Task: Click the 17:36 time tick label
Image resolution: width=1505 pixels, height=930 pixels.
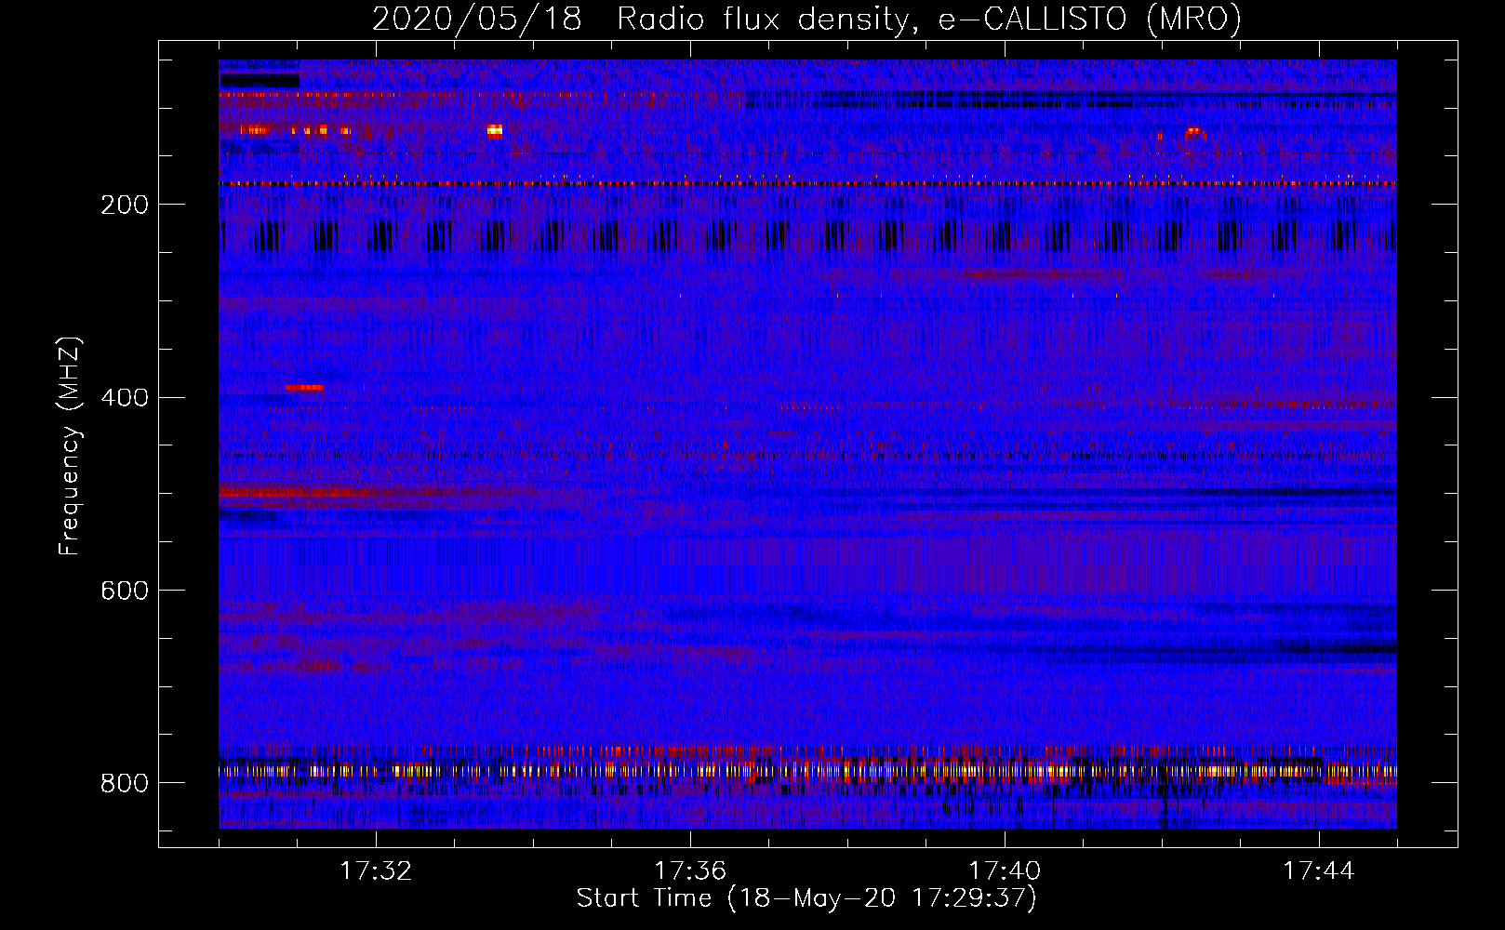Action: 690,871
